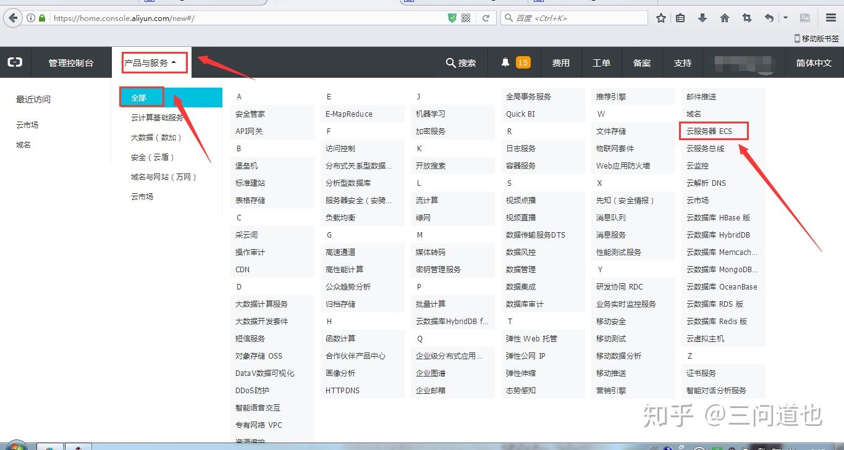Select the 安全（云盾） category
Viewport: 844px width, 450px height.
click(153, 157)
